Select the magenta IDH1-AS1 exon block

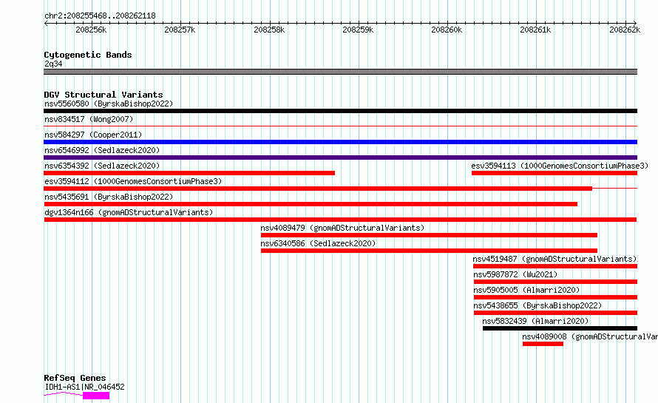pos(96,396)
